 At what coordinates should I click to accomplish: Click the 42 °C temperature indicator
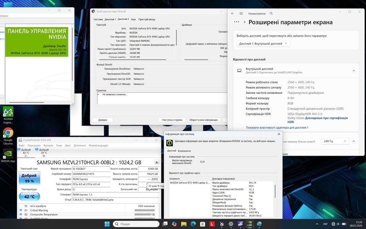(29, 196)
